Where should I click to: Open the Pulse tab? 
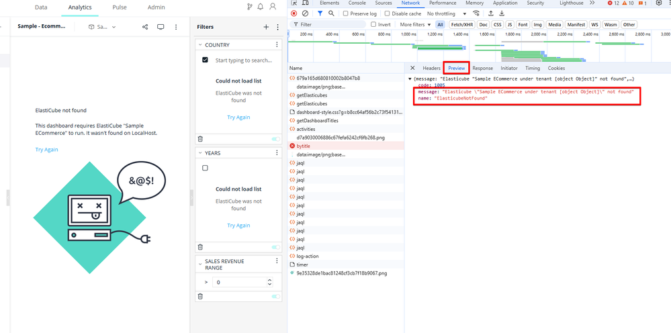[120, 7]
